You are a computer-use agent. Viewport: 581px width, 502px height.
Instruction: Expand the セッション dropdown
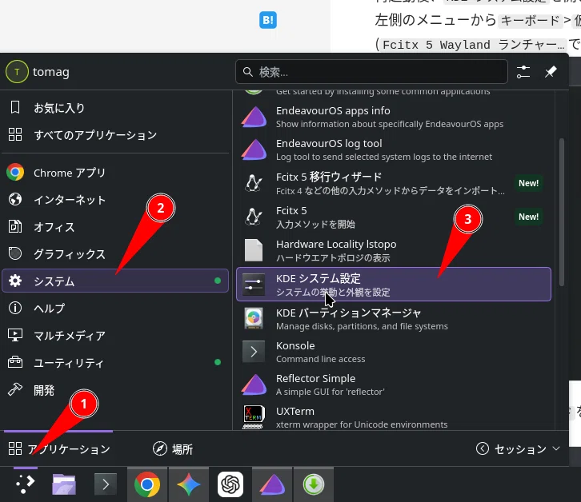(x=518, y=449)
